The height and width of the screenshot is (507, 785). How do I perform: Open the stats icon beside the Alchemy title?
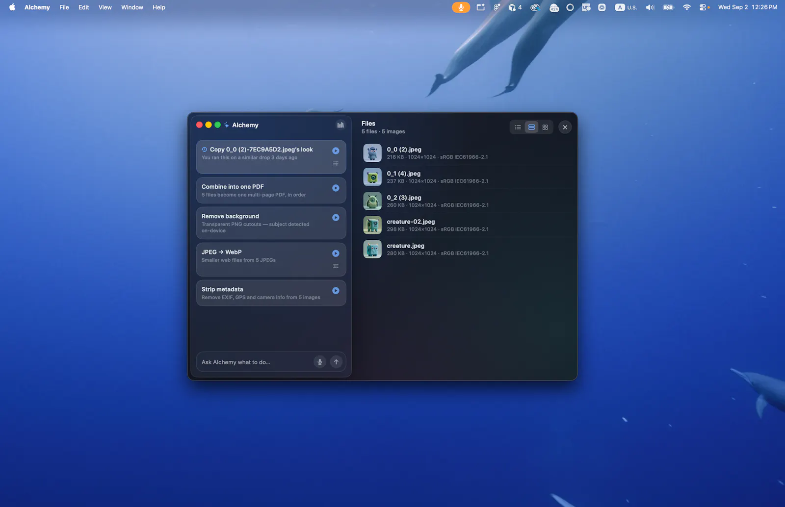[340, 125]
